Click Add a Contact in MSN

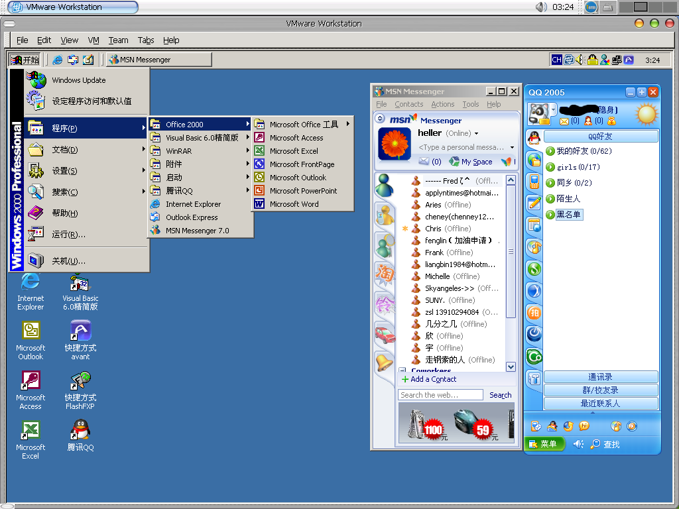(429, 379)
